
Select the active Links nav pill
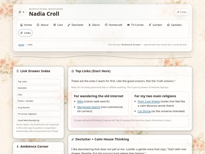25,33
